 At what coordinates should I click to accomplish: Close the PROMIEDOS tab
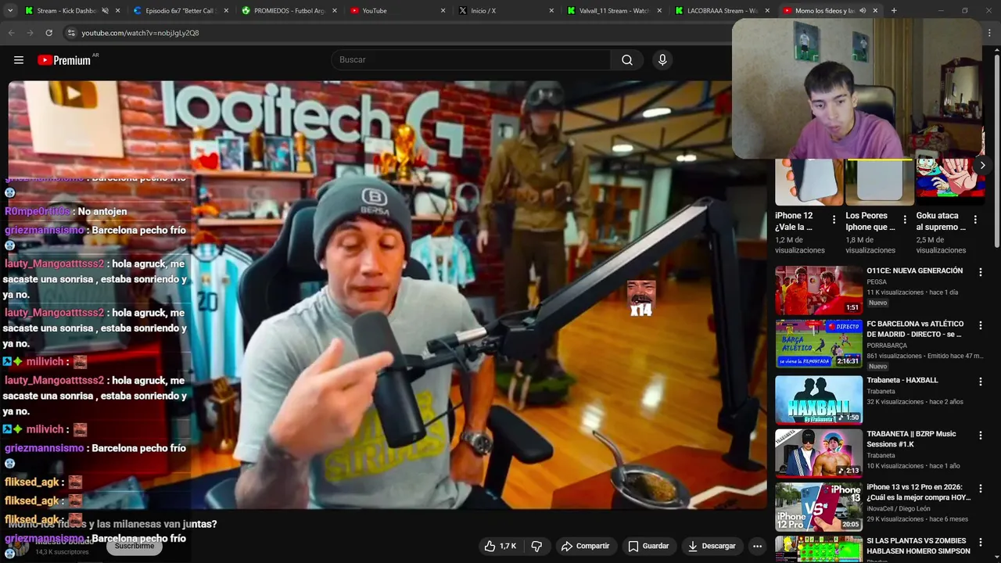[x=335, y=11]
